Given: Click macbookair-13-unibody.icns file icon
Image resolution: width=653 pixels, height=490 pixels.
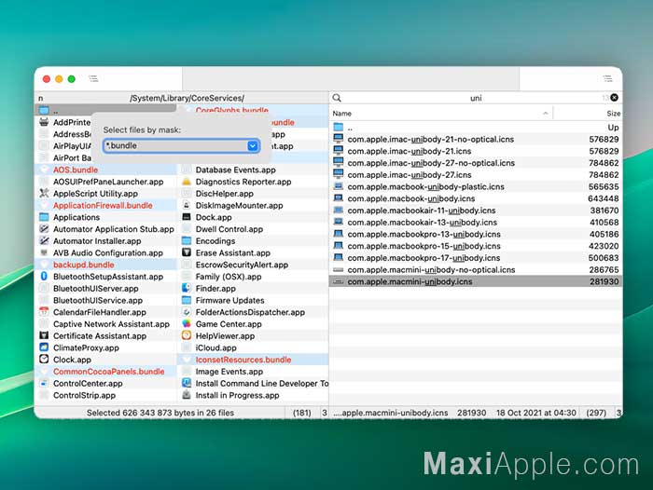Looking at the screenshot, I should (x=339, y=222).
